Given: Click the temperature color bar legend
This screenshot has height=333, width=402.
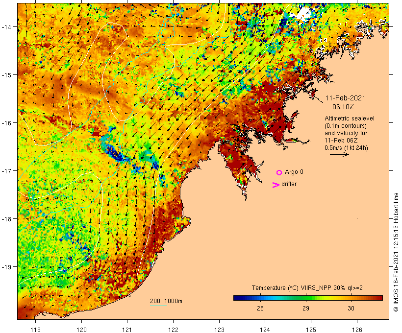Looking at the screenshot, I should pyautogui.click(x=308, y=298).
